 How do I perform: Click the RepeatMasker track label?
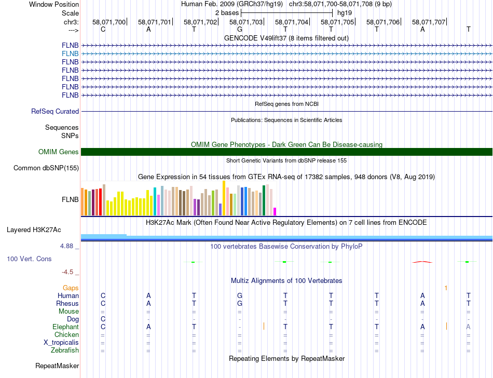pos(57,366)
